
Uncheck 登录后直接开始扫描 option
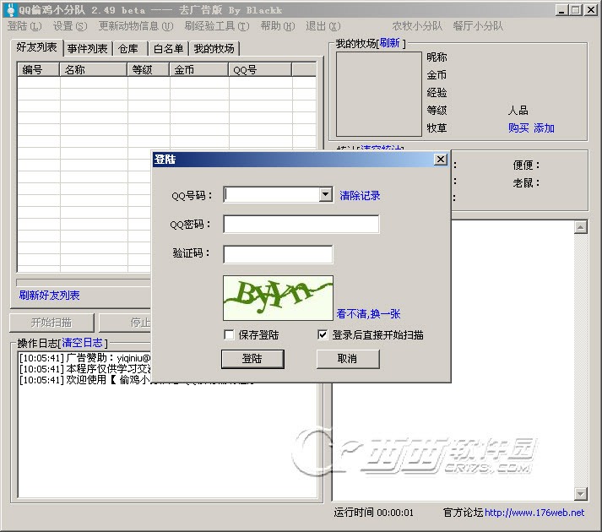(323, 334)
